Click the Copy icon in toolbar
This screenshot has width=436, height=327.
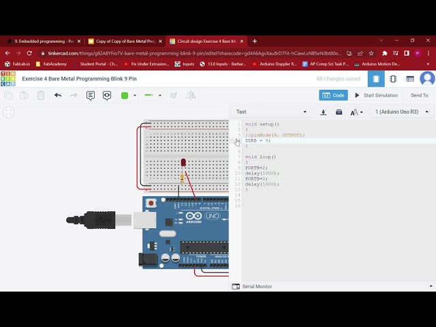(8, 95)
